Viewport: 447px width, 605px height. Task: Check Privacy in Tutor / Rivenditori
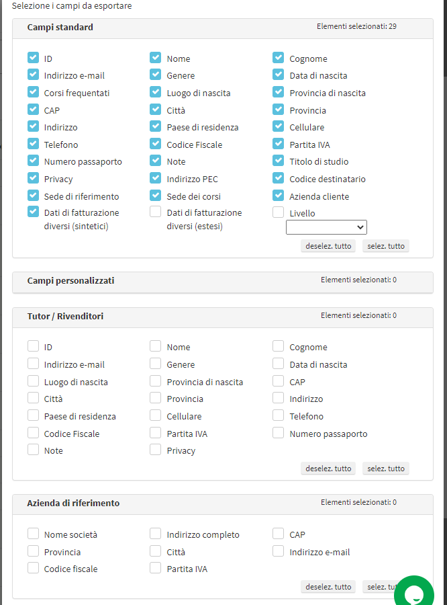point(155,450)
